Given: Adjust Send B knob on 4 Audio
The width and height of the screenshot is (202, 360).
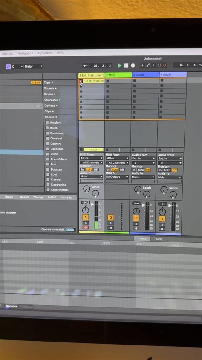Looking at the screenshot, I should coord(173,195).
